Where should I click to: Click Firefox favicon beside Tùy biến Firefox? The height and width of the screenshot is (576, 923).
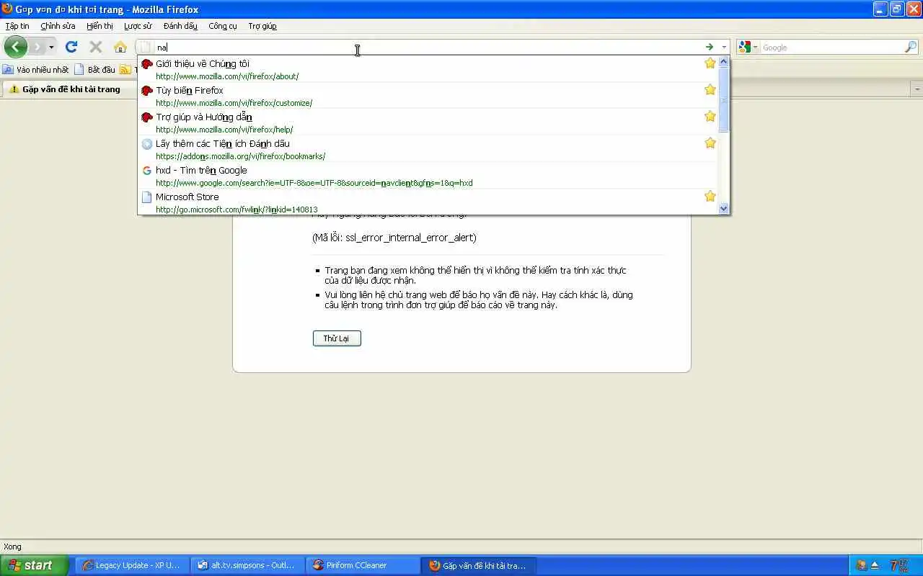tap(147, 91)
